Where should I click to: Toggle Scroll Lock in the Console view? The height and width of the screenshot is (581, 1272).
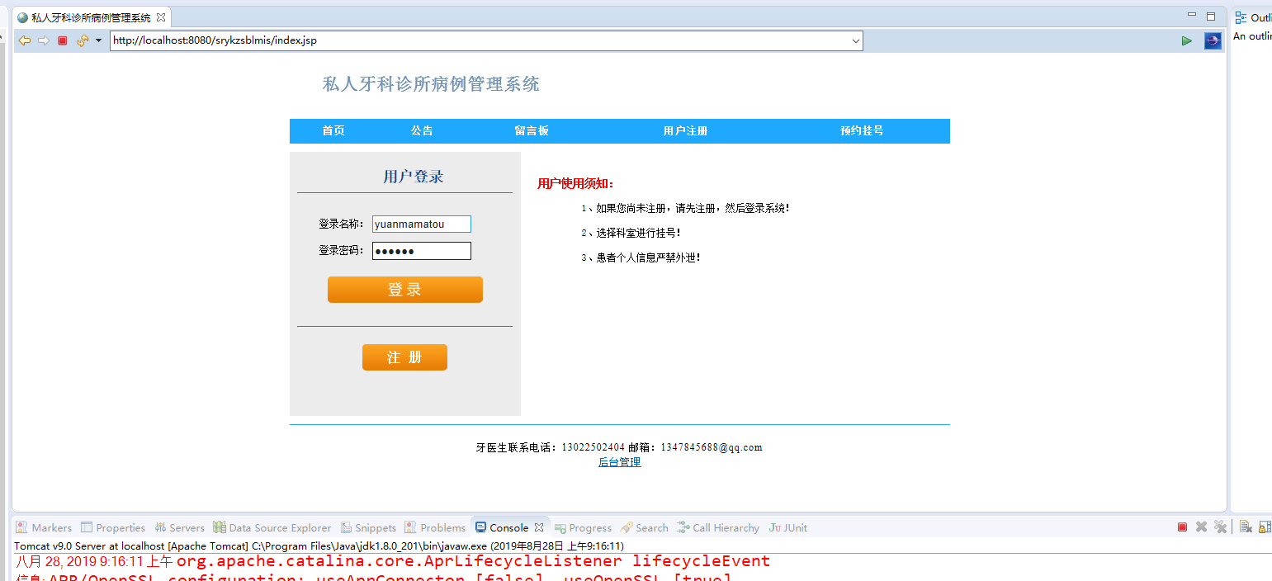click(x=1265, y=527)
